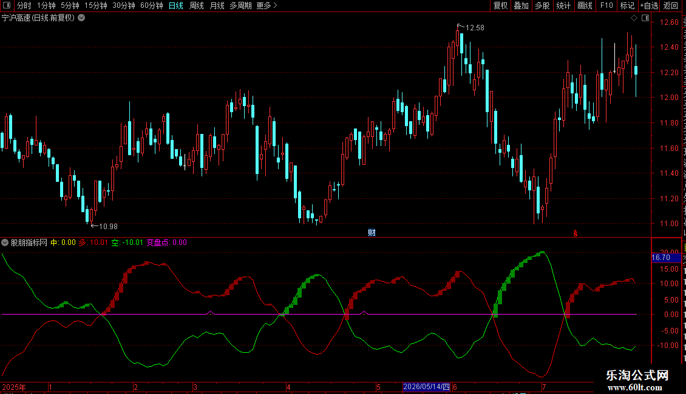Switch to 月线 monthly chart
The width and height of the screenshot is (686, 394).
(217, 5)
